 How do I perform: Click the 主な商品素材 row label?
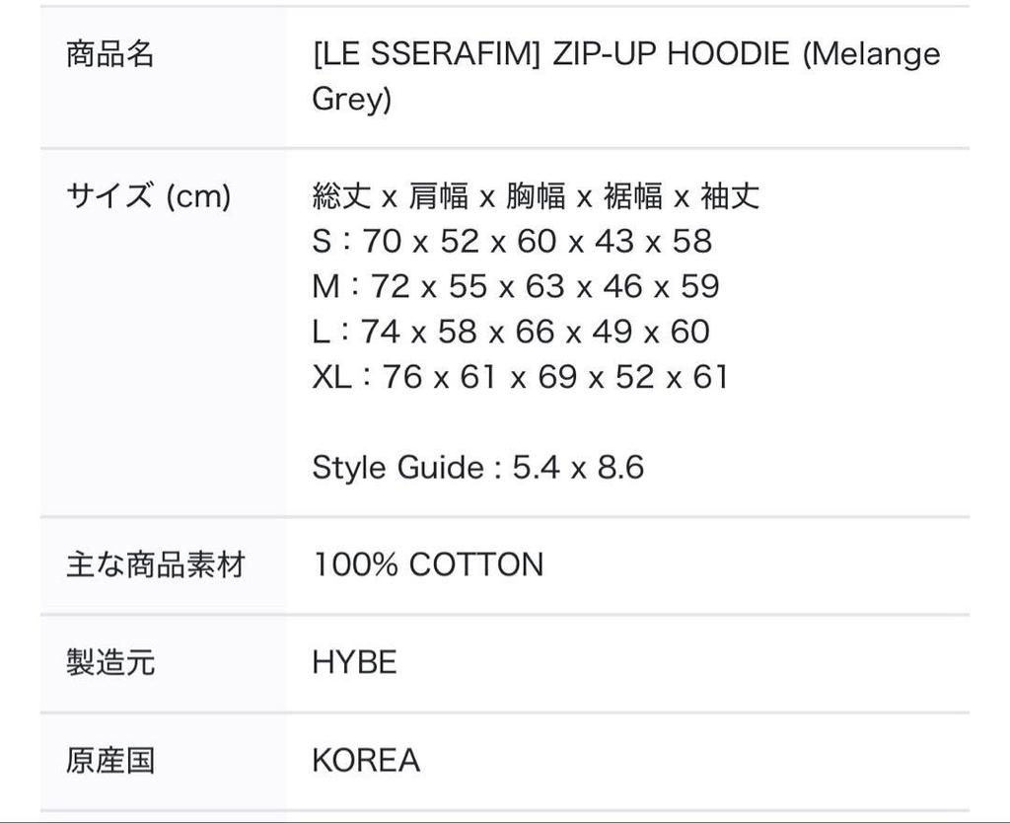[x=156, y=565]
